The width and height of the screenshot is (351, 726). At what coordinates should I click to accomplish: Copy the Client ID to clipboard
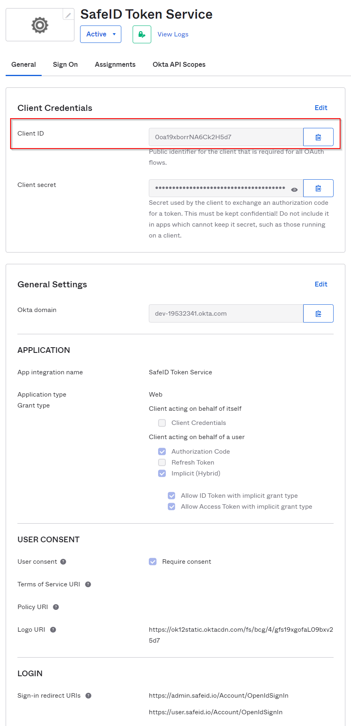point(318,137)
